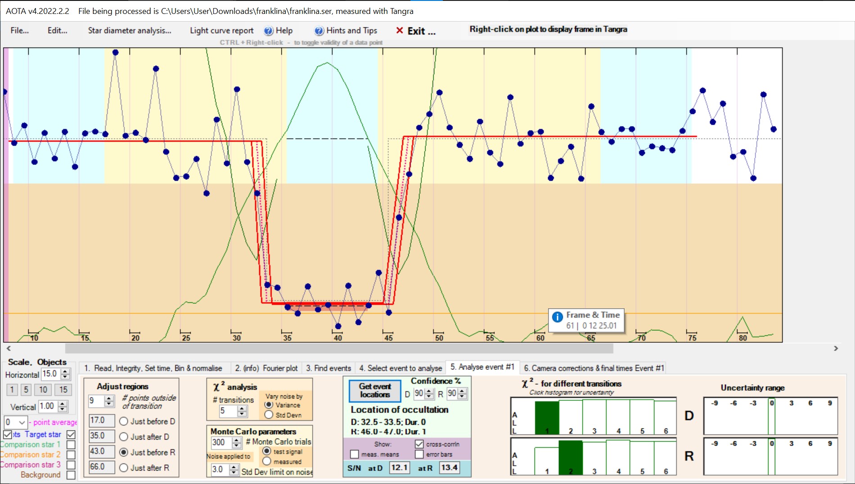Switch to the Fourier plot tab
Image resolution: width=855 pixels, height=484 pixels.
tap(266, 368)
